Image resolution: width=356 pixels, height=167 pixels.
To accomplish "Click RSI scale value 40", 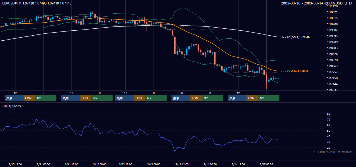I will tap(328, 136).
